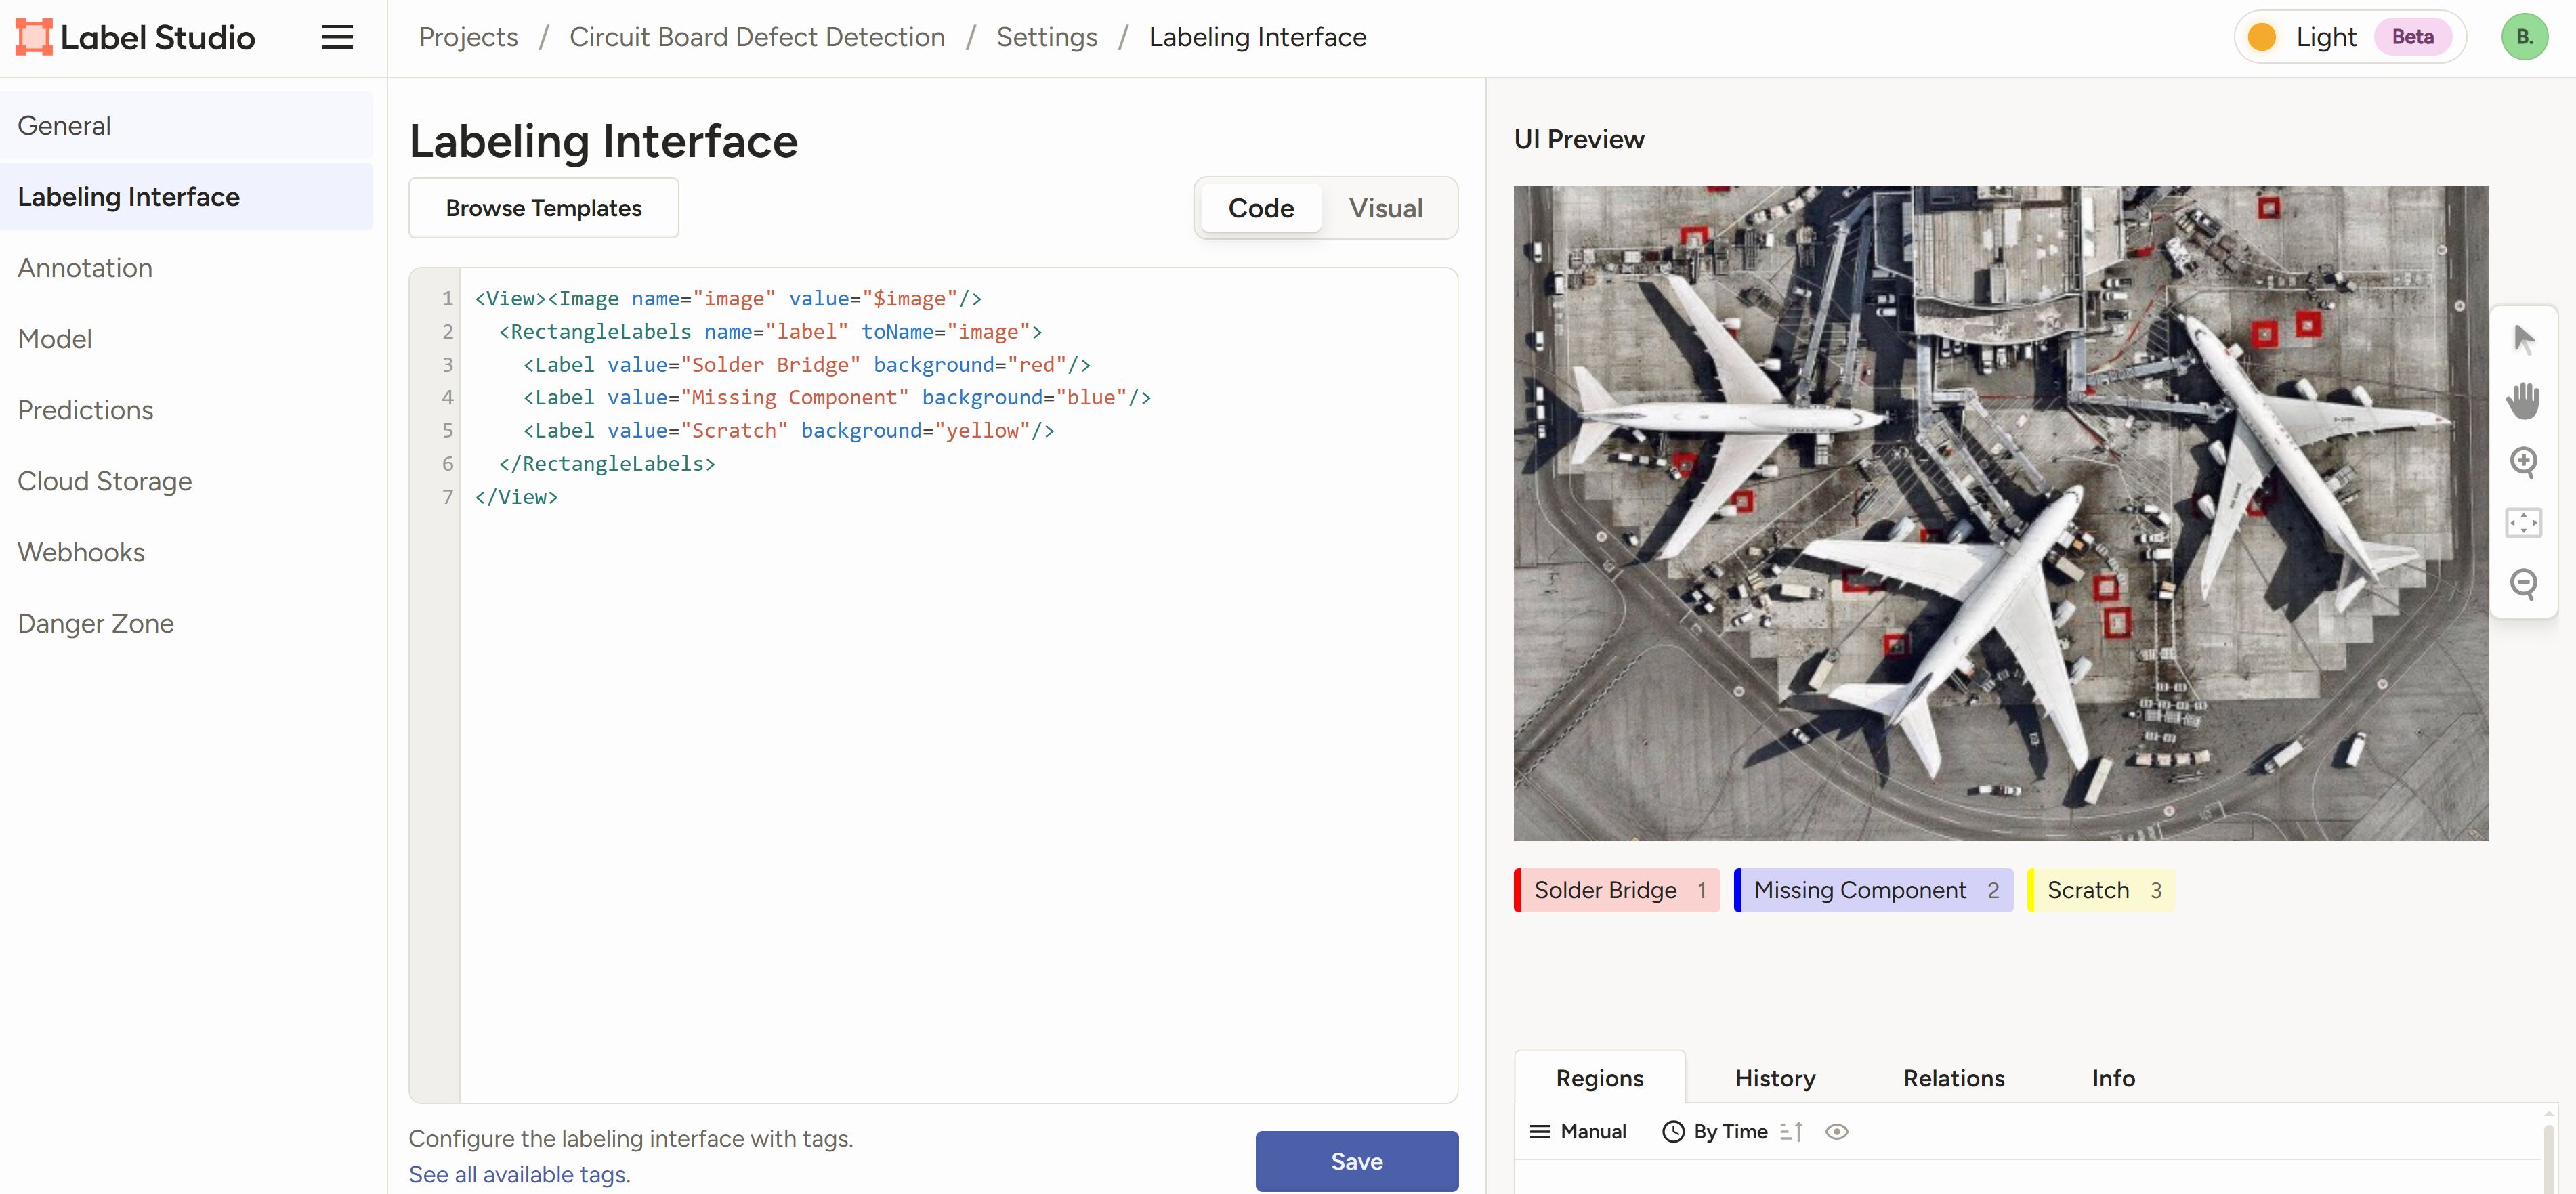Click line 4 of the XML config
Viewport: 2576px width, 1194px height.
tap(835, 397)
